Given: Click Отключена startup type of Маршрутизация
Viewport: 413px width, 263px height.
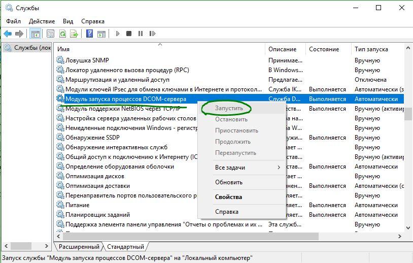Looking at the screenshot, I should (370, 80).
